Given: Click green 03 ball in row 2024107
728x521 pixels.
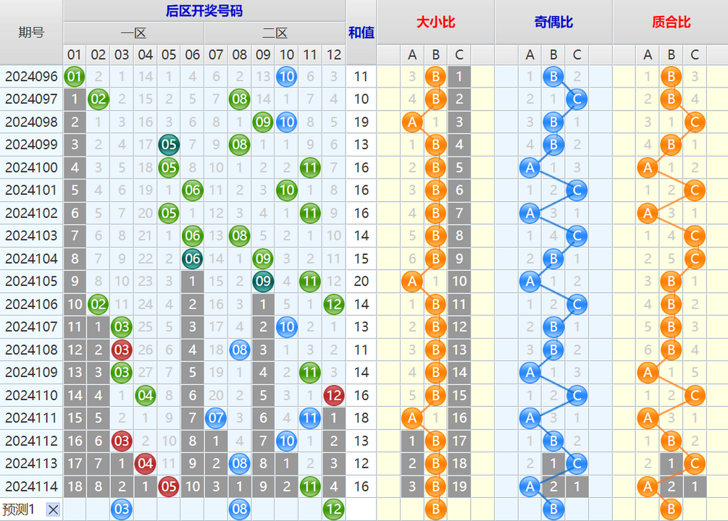Looking at the screenshot, I should coord(122,327).
